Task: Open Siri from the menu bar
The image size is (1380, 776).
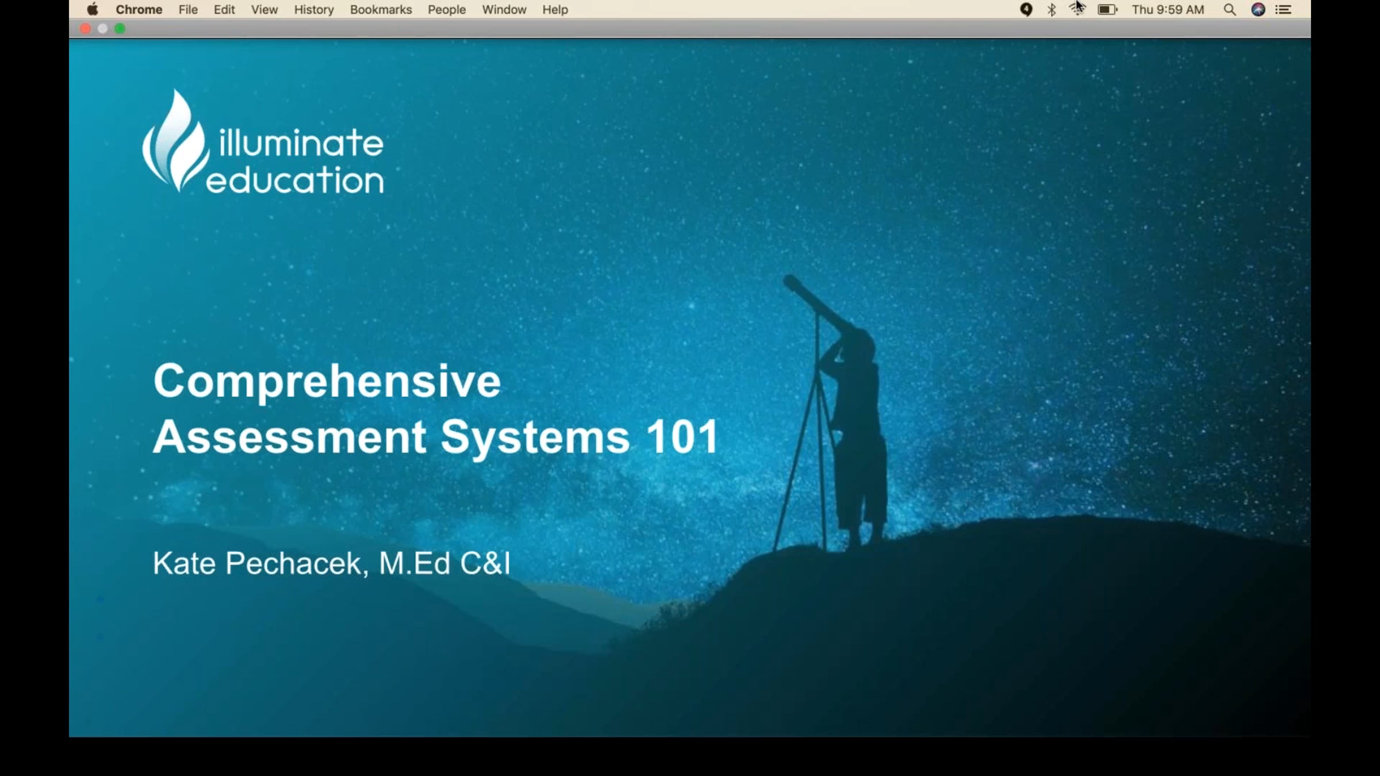Action: [1258, 10]
